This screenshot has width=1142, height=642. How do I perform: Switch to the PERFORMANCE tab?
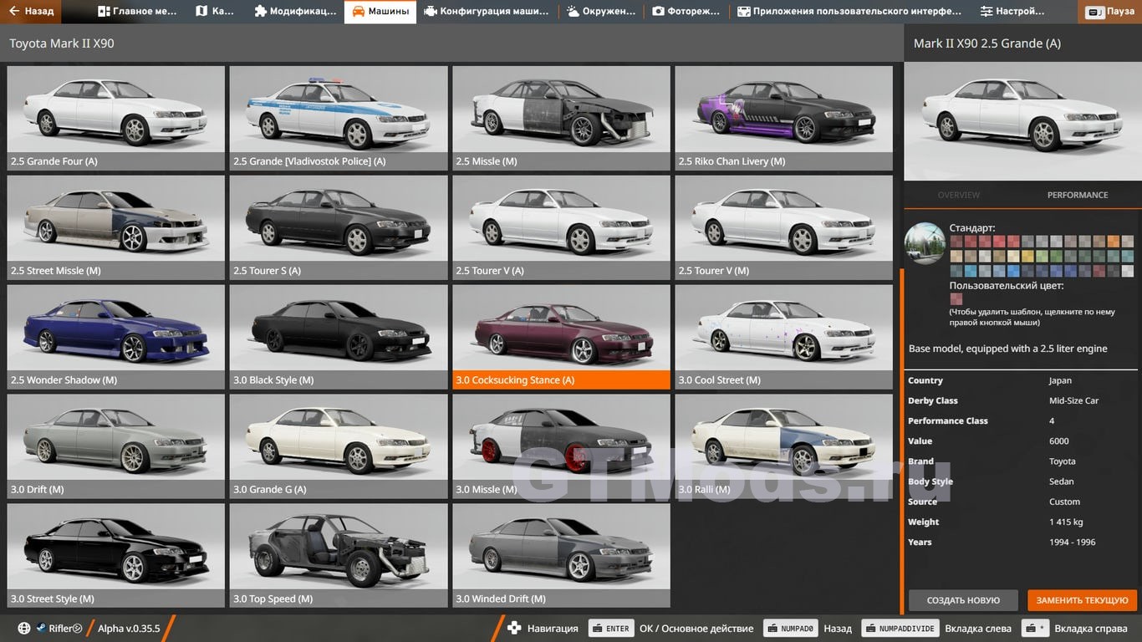[1078, 195]
